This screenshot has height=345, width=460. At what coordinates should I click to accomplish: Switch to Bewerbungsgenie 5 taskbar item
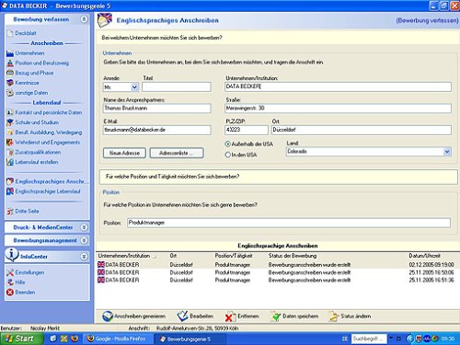tap(191, 339)
